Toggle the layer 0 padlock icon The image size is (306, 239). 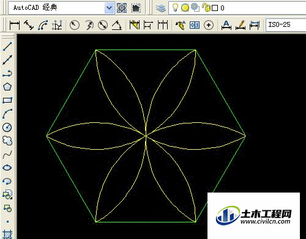(x=206, y=8)
